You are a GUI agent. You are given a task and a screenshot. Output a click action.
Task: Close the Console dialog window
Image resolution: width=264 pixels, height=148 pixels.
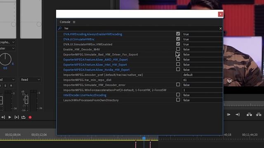220,14
